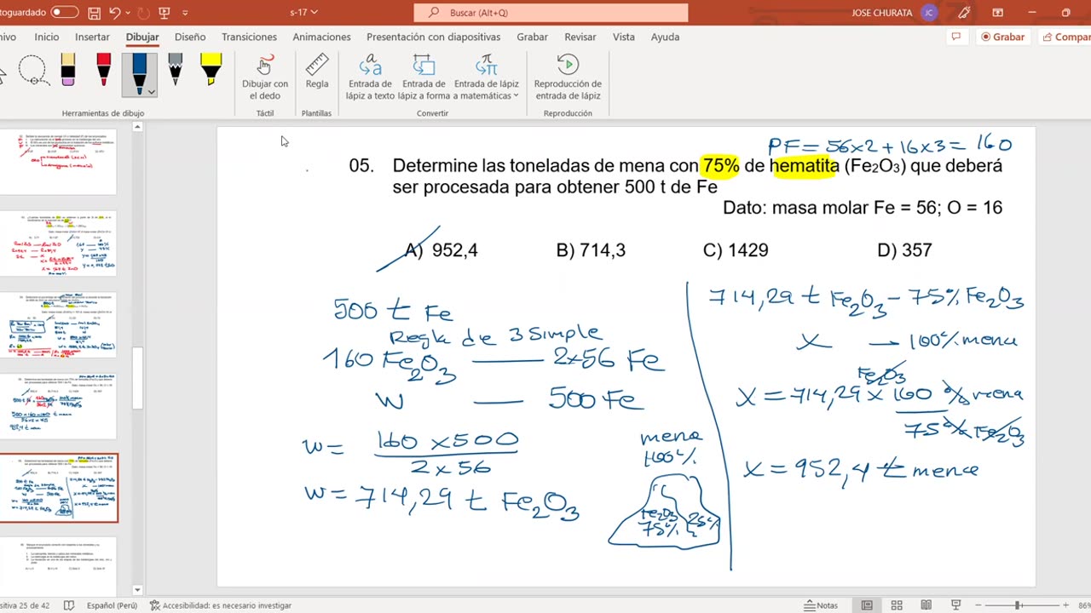This screenshot has width=1091, height=613.
Task: Click answer option C) 1429
Action: 736,250
